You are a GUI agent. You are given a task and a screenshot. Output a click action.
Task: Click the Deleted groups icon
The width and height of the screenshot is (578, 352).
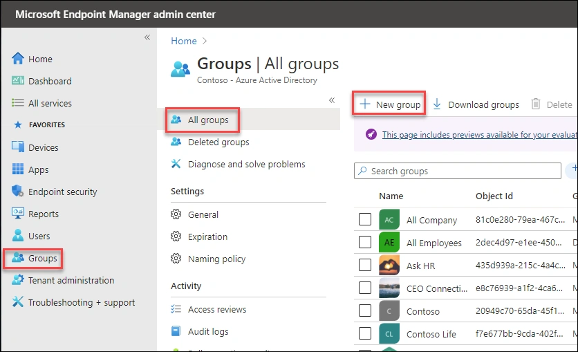tap(176, 142)
